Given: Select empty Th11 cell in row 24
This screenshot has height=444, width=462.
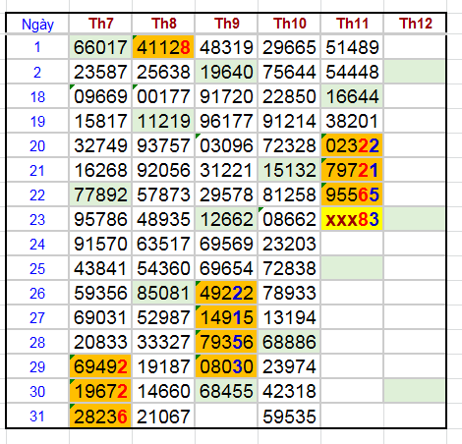Looking at the screenshot, I should tap(352, 244).
